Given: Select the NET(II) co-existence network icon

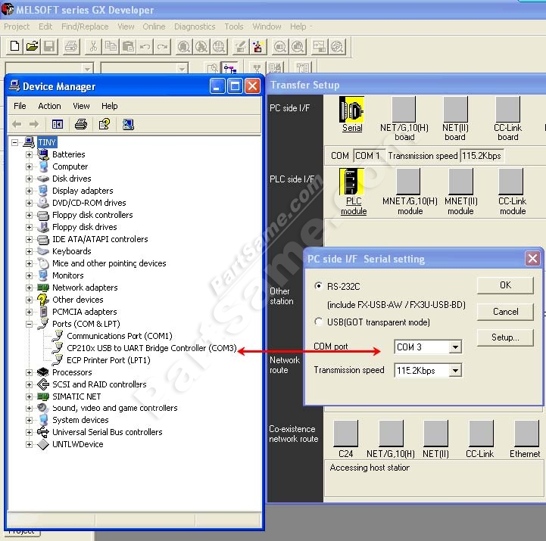Looking at the screenshot, I should point(435,433).
